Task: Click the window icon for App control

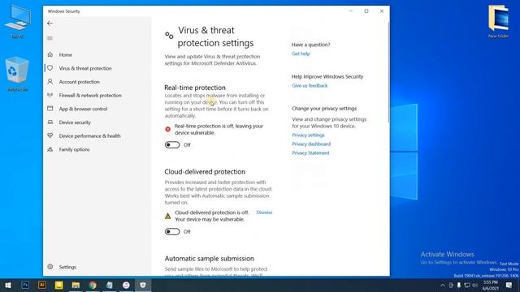Action: tap(50, 108)
